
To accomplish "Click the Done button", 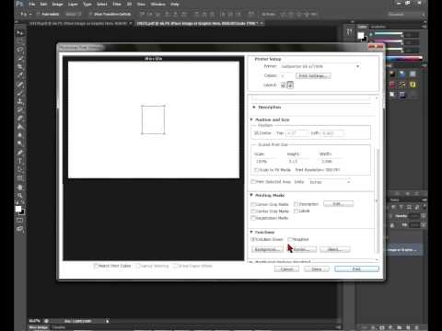I will coord(317,269).
